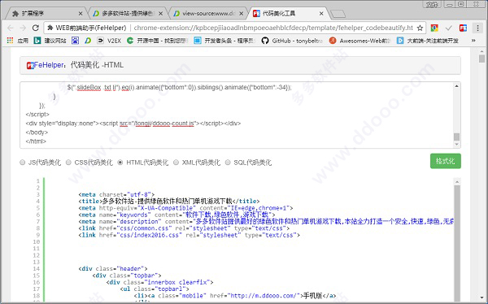Viewport: 488px width, 304px height.
Task: Open the GitHub tonybeltra bookmark
Action: click(x=292, y=41)
